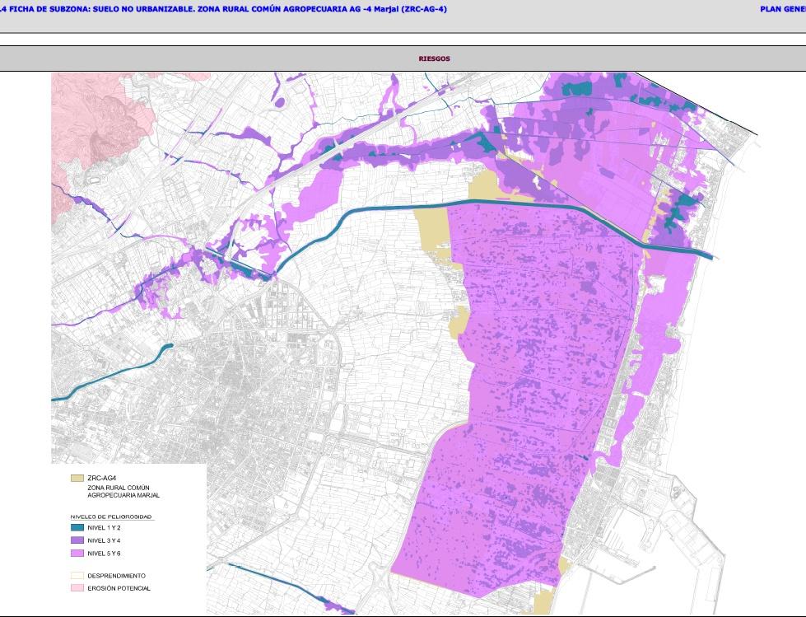806x617 pixels.
Task: Click the ZRC-AG4 beige legend swatch
Action: pyautogui.click(x=77, y=478)
